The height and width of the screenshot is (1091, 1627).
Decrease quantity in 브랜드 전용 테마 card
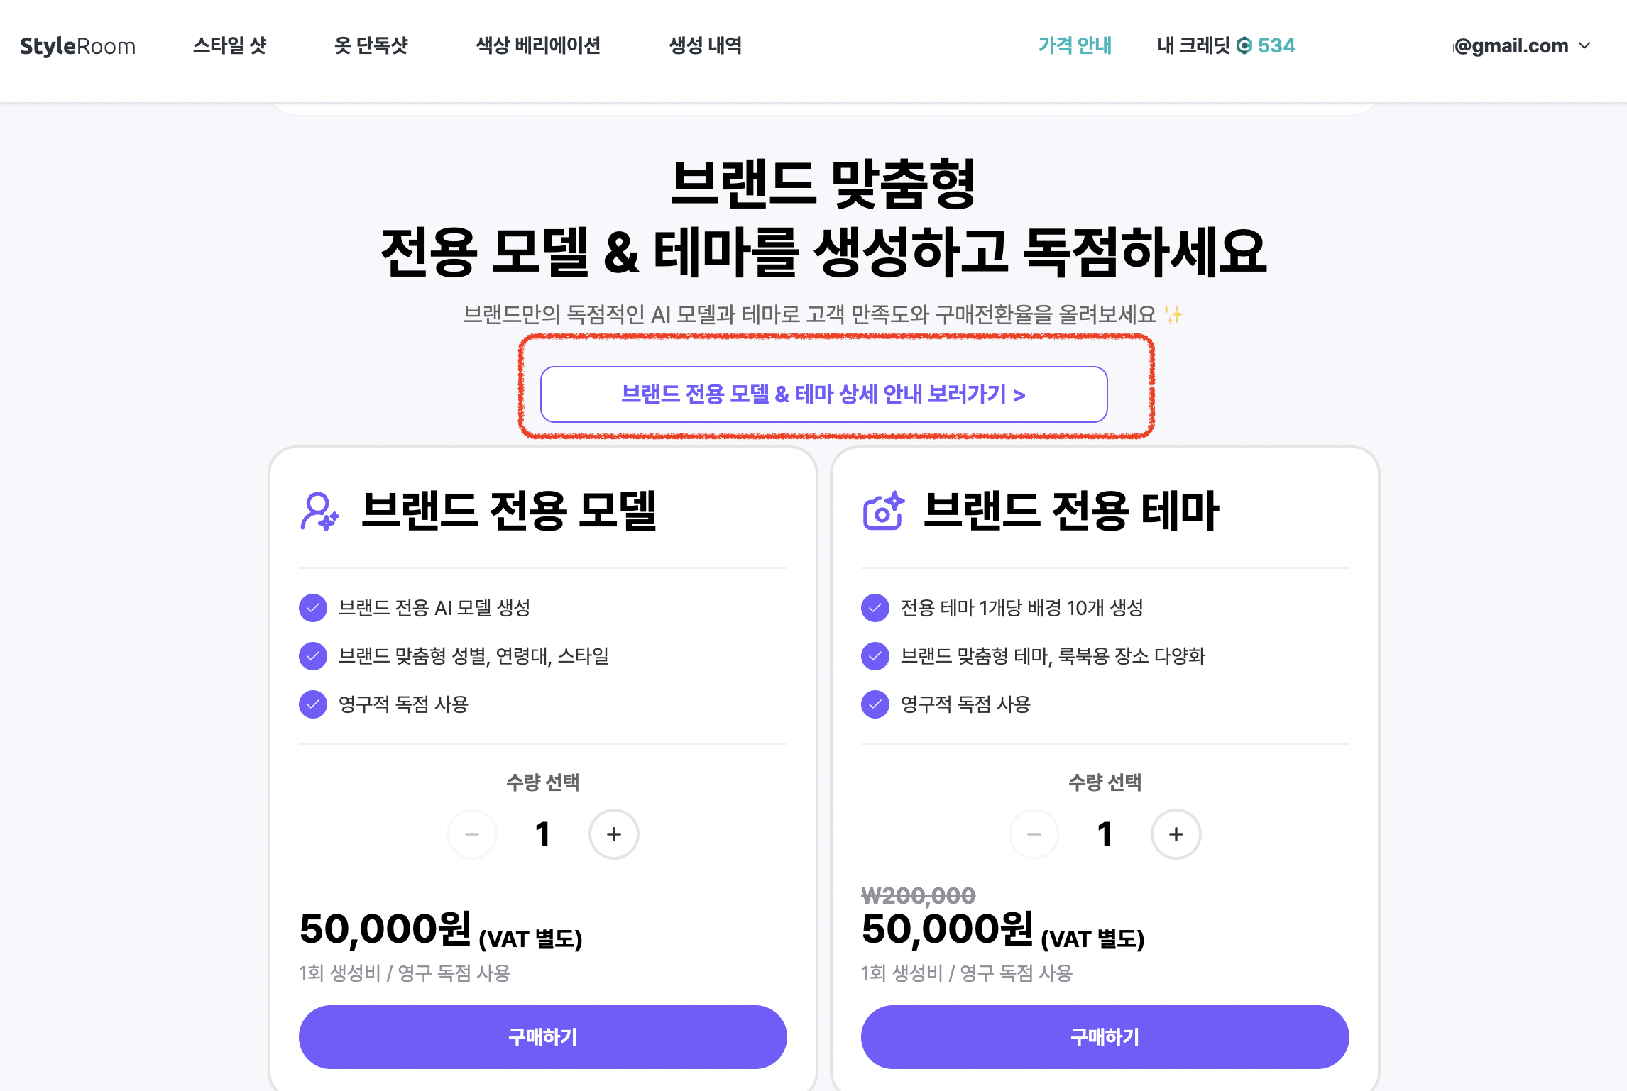[1034, 834]
